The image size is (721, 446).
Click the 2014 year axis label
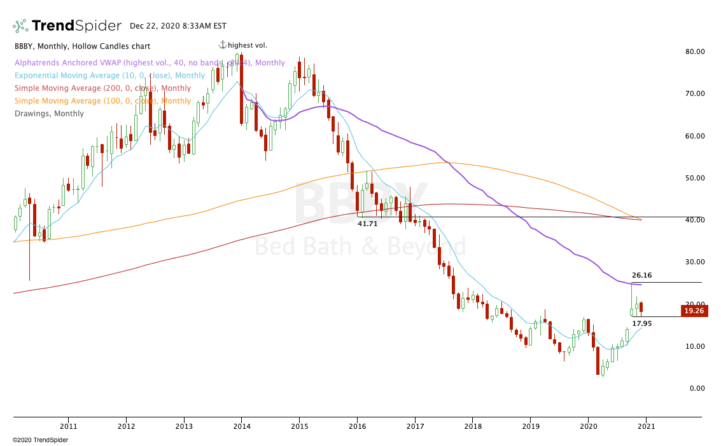(x=242, y=426)
